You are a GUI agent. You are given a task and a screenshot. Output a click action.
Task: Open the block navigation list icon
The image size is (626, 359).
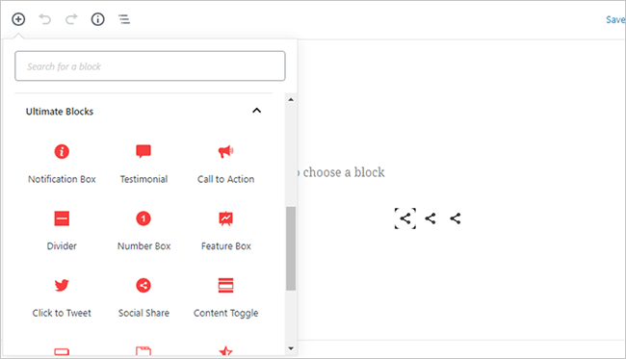(x=124, y=19)
